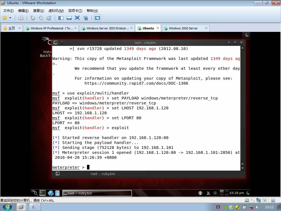This screenshot has width=281, height=211.
Task: Select the root : .ruby.bin terminal tab
Action: tap(100, 174)
